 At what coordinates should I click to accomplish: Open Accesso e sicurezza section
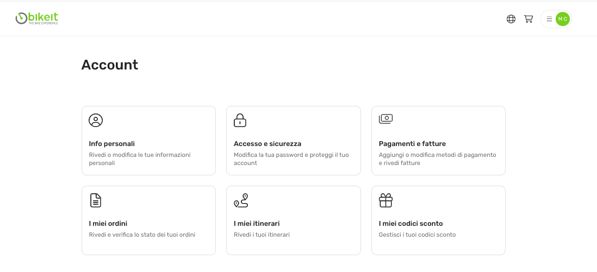[268, 144]
